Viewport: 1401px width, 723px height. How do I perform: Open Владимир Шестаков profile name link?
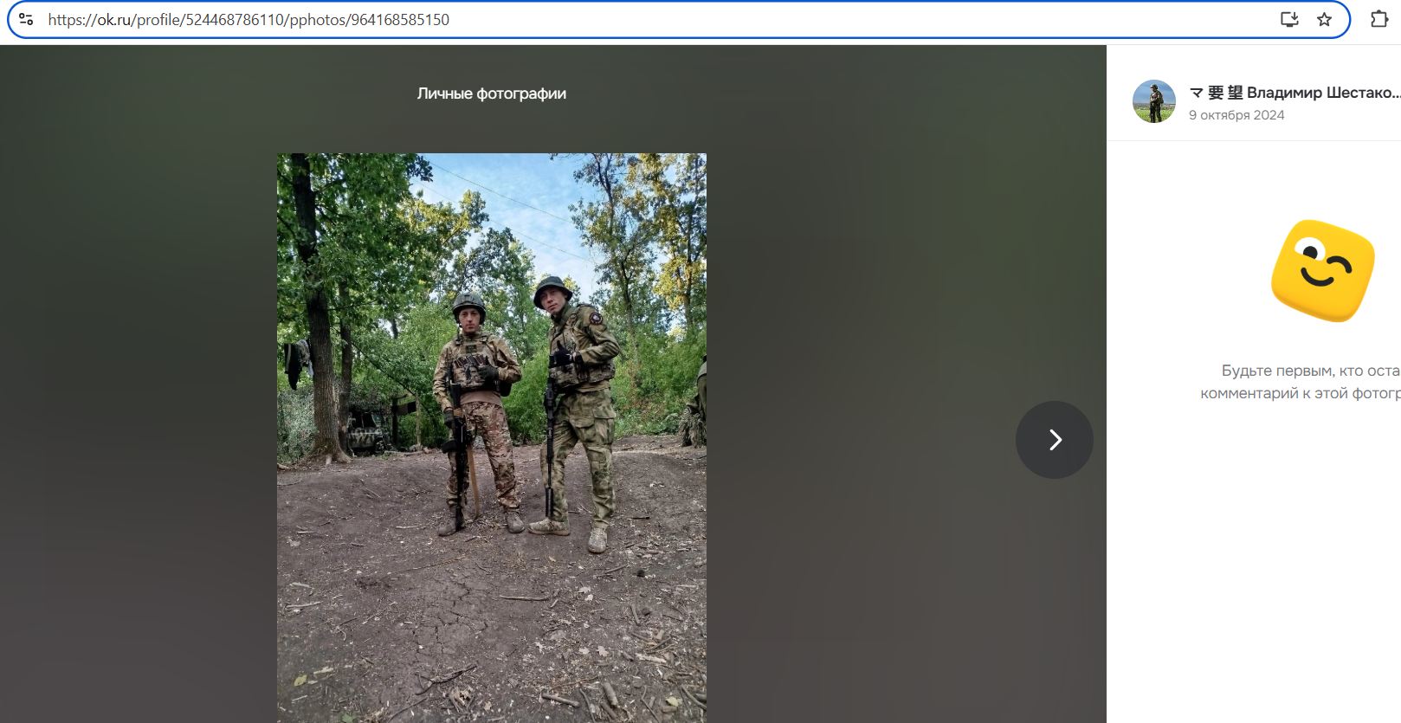[x=1294, y=93]
